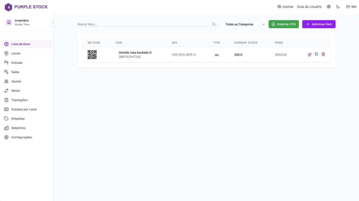Click the duplicate icon on the item row
The width and height of the screenshot is (359, 201).
coord(317,54)
